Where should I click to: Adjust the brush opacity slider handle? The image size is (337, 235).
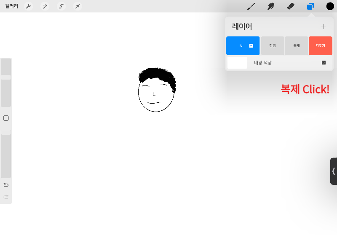pos(6,132)
